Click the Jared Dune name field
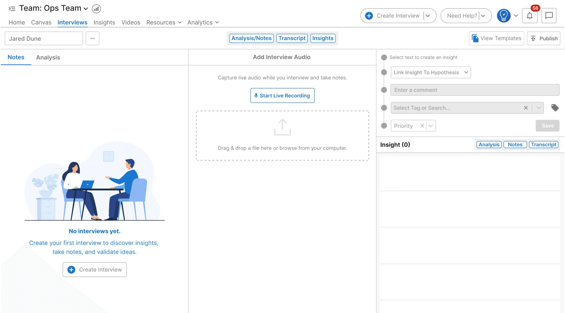The width and height of the screenshot is (565, 313). tap(44, 38)
